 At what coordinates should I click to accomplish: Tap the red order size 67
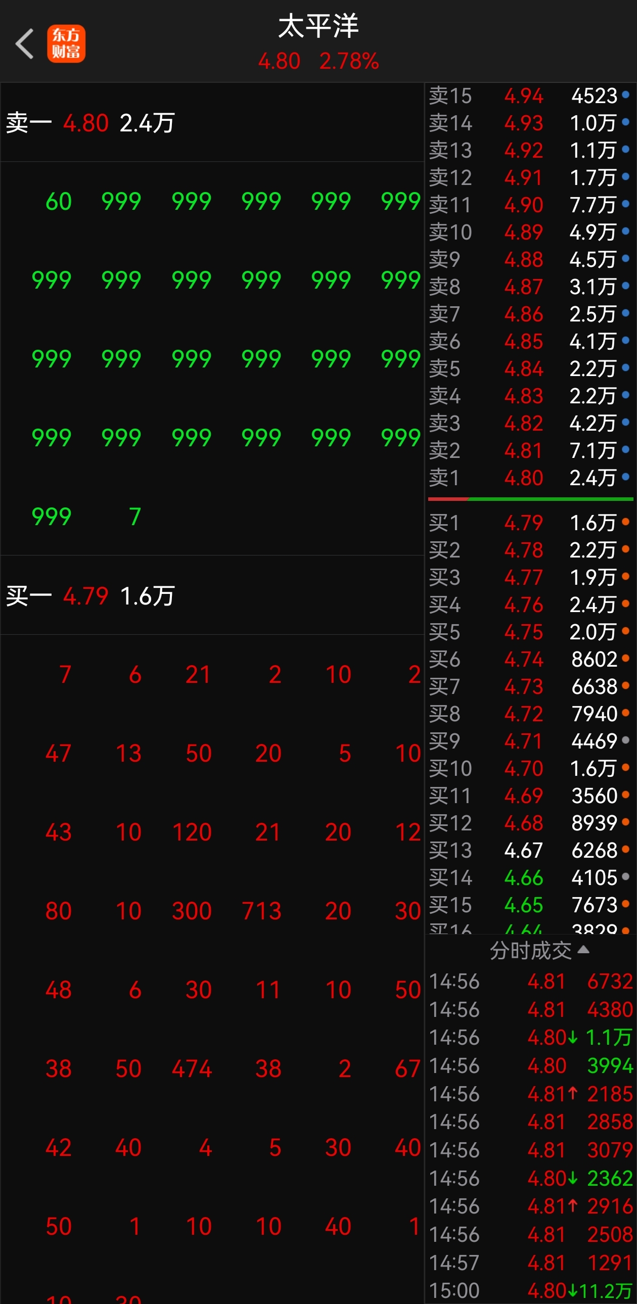(408, 1068)
